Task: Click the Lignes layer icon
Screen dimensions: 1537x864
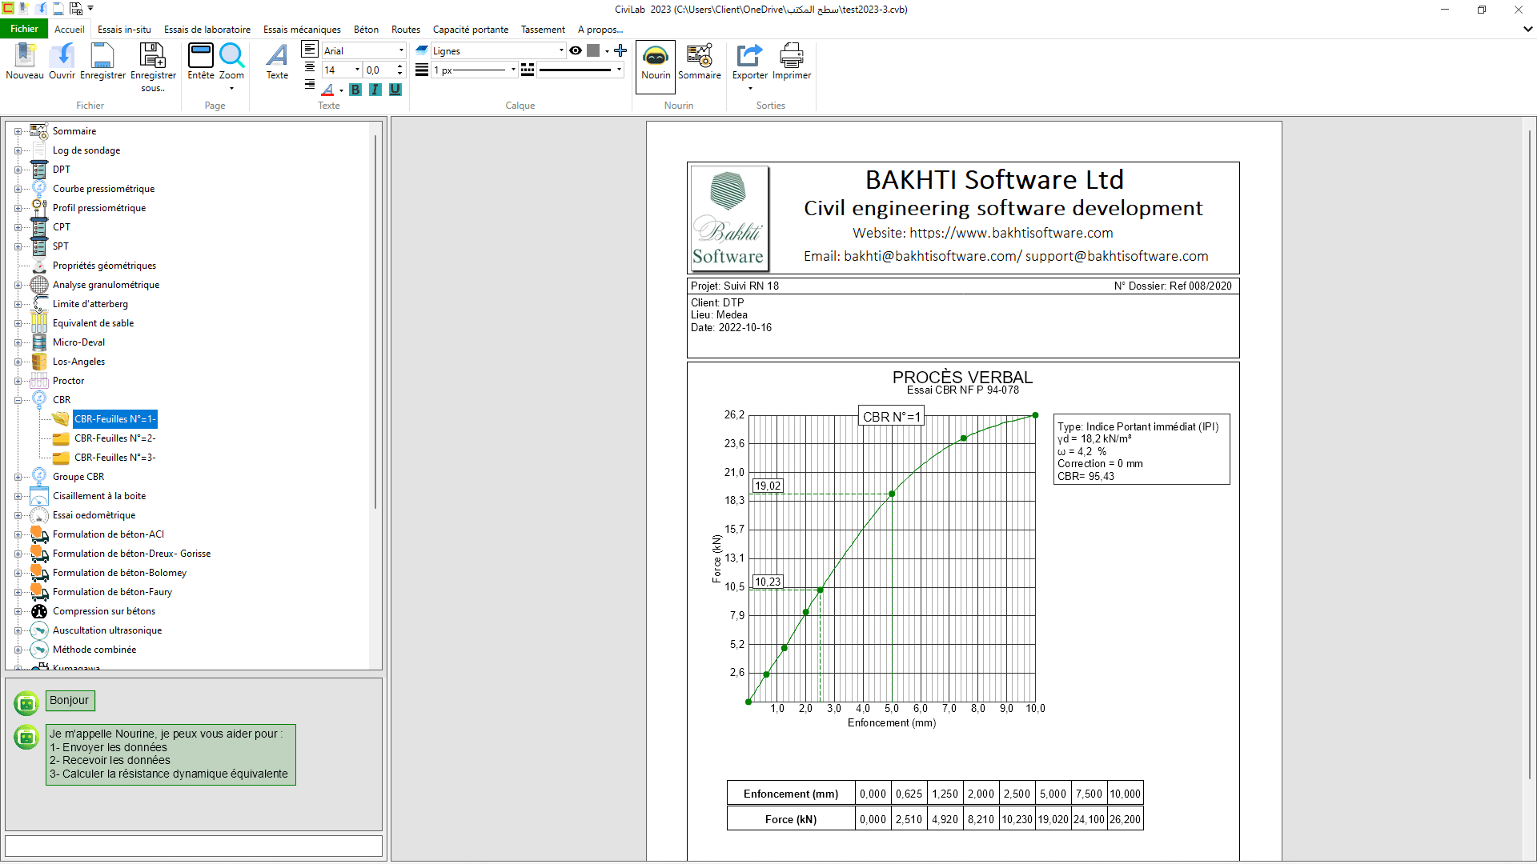Action: [422, 50]
